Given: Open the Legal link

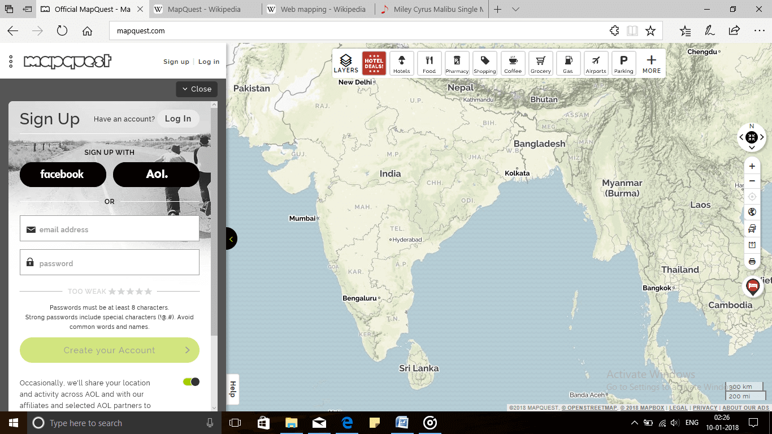Looking at the screenshot, I should click(678, 408).
